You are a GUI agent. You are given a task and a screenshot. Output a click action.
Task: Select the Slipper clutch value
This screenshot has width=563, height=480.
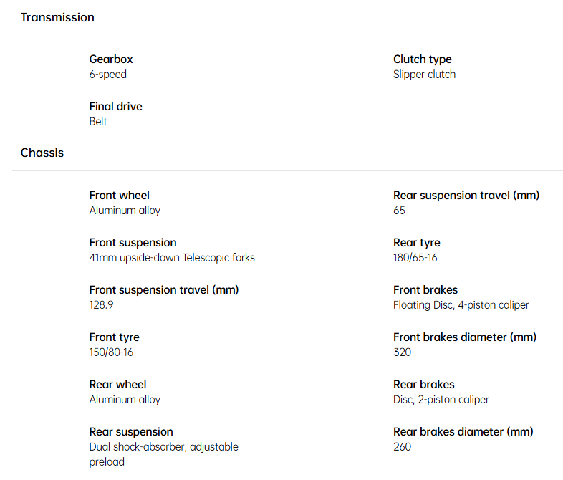tap(424, 75)
